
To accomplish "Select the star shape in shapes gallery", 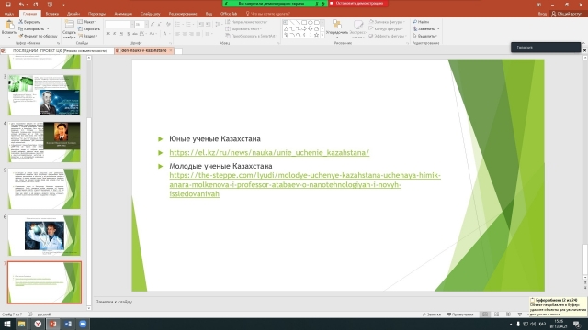I will [x=316, y=35].
